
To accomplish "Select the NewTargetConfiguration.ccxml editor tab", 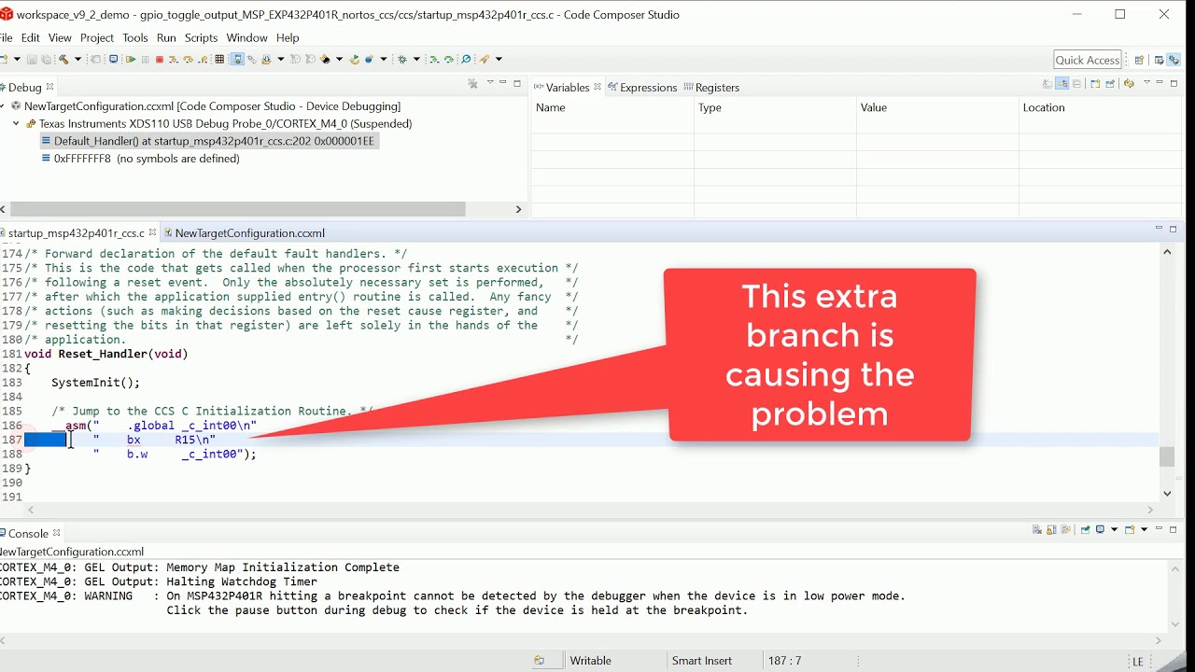I will click(244, 232).
